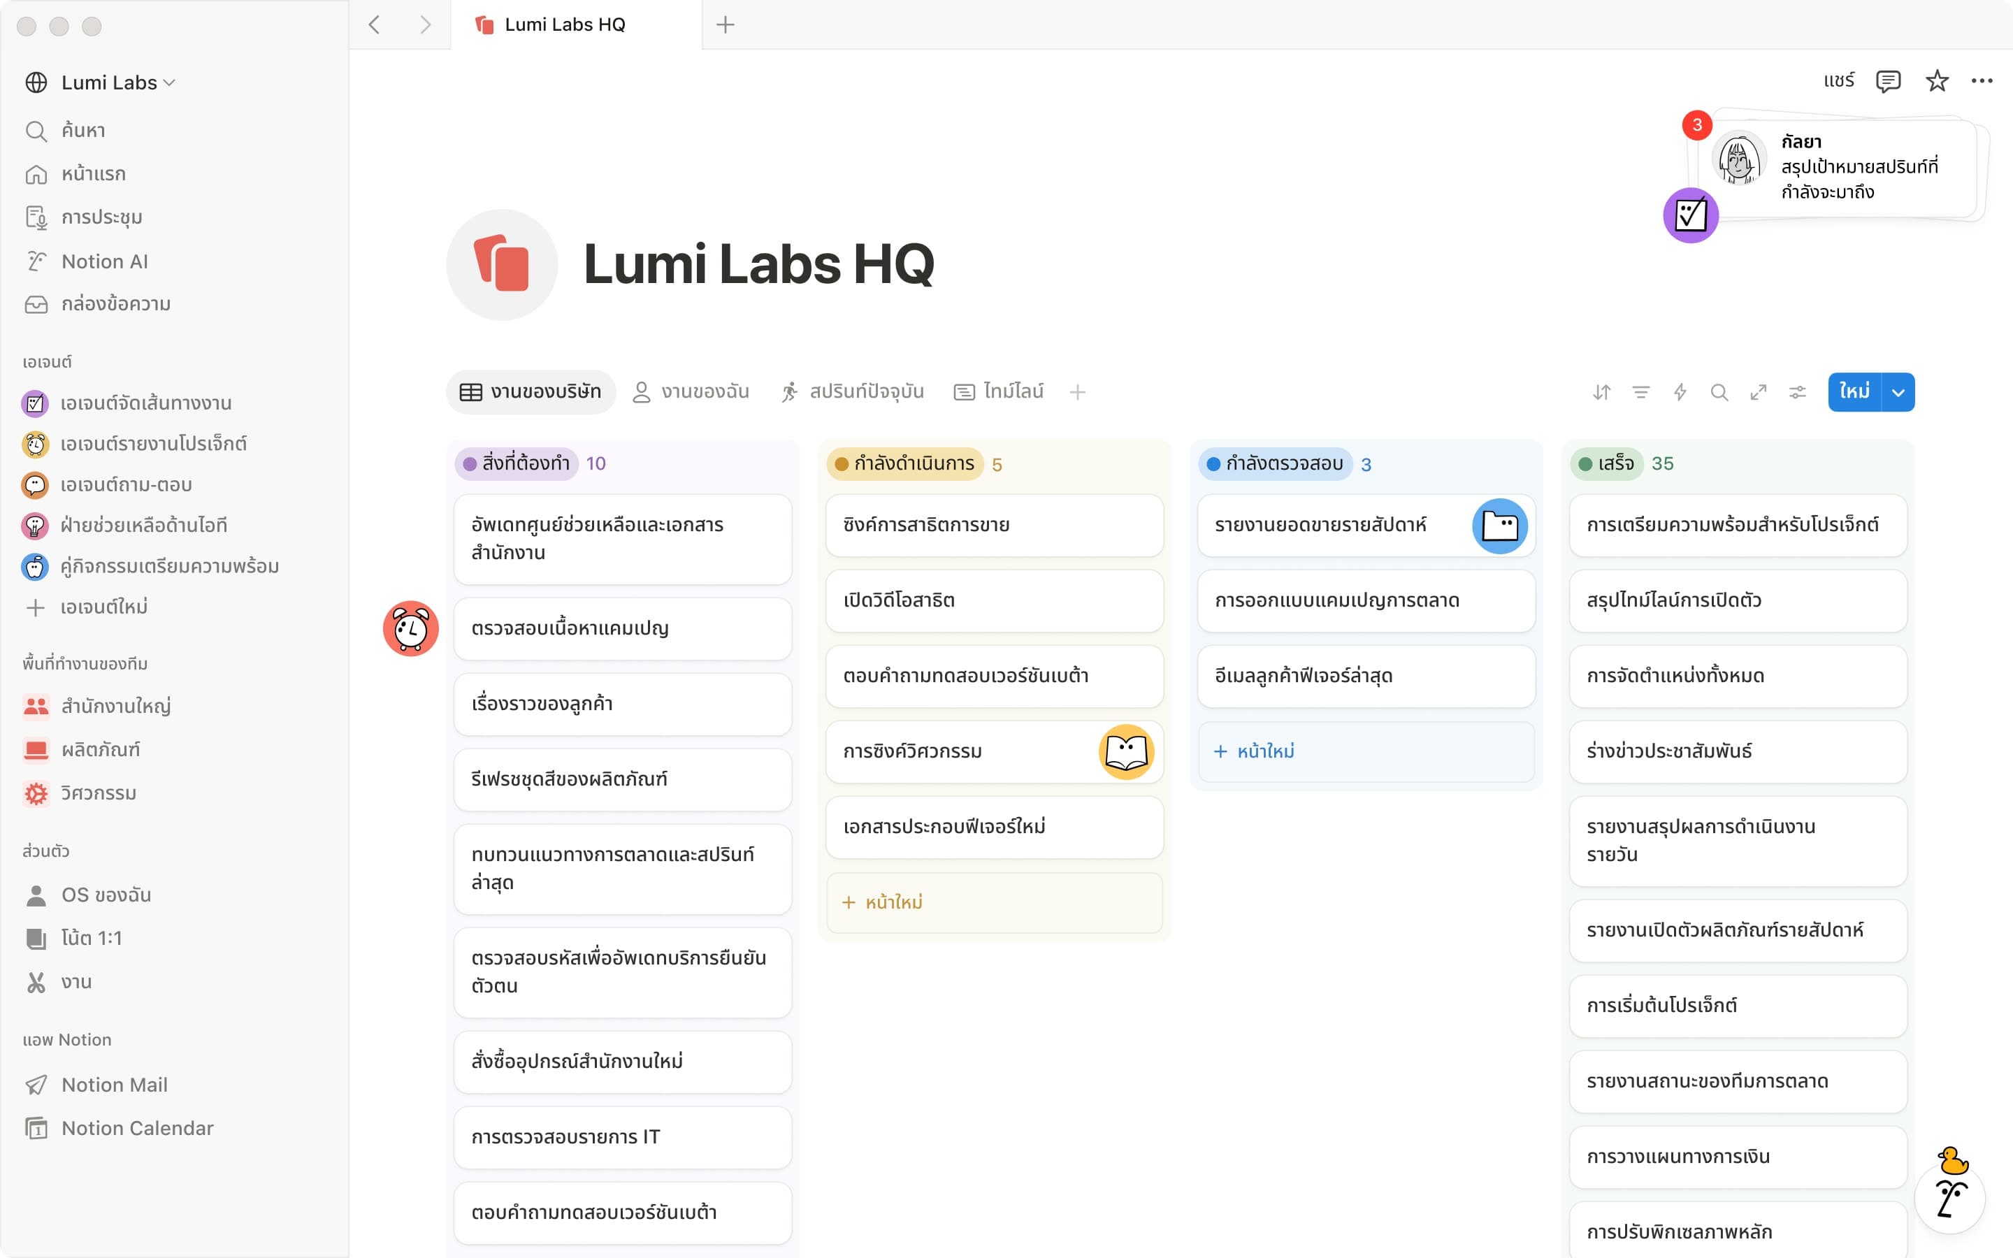Open the comments icon at top right

(1887, 80)
